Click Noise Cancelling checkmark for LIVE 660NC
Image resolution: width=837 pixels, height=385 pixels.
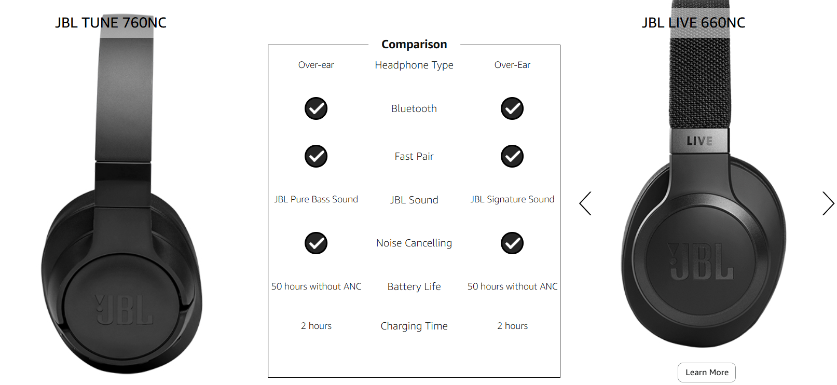coord(512,243)
